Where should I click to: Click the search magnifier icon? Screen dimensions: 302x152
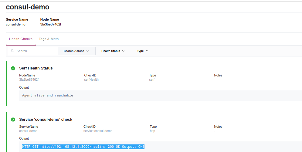coord(12,51)
